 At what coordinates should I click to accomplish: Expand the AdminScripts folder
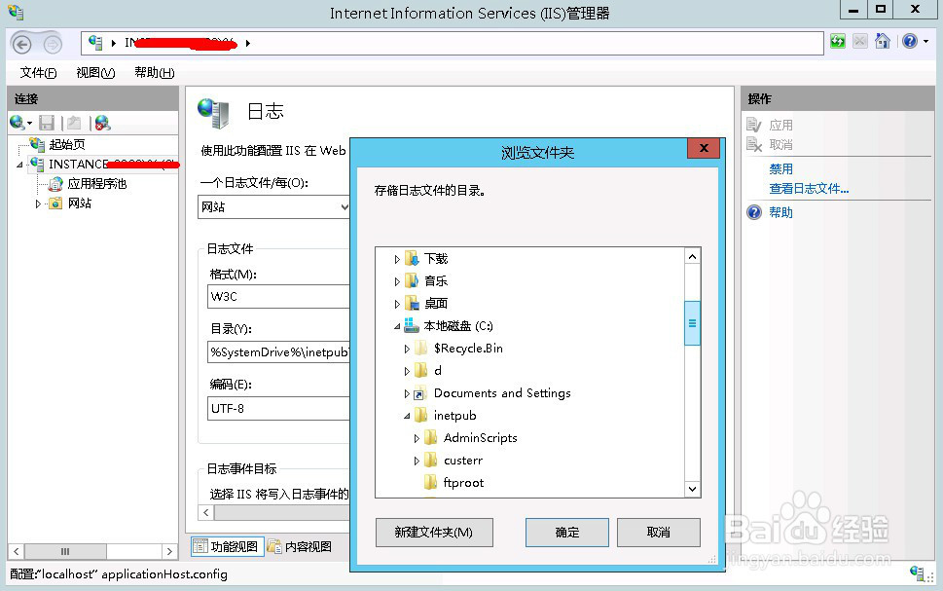(417, 439)
